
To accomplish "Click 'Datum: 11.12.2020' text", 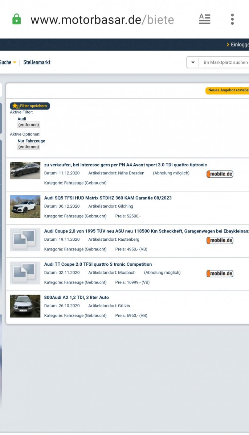I will 62,173.
